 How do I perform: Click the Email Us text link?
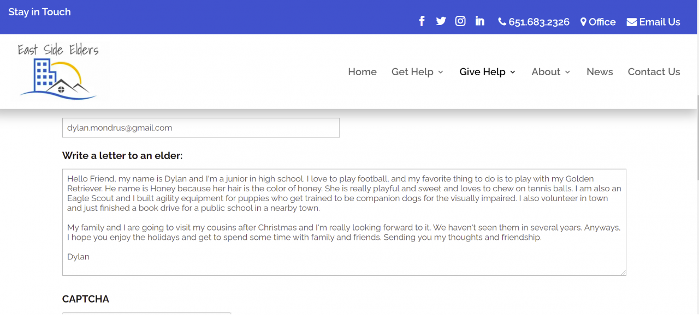click(x=660, y=22)
